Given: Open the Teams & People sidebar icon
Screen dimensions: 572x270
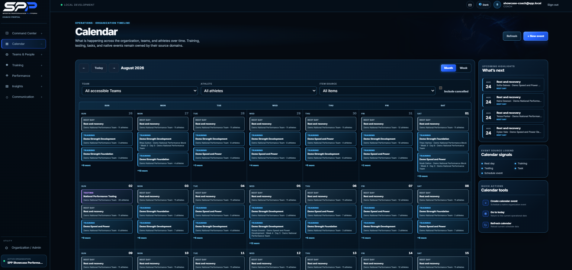Looking at the screenshot, I should (x=7, y=54).
